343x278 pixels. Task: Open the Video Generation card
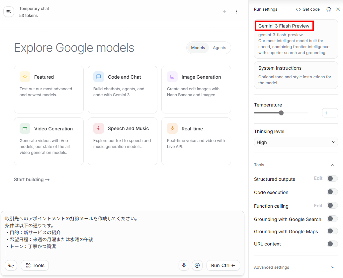(x=49, y=141)
